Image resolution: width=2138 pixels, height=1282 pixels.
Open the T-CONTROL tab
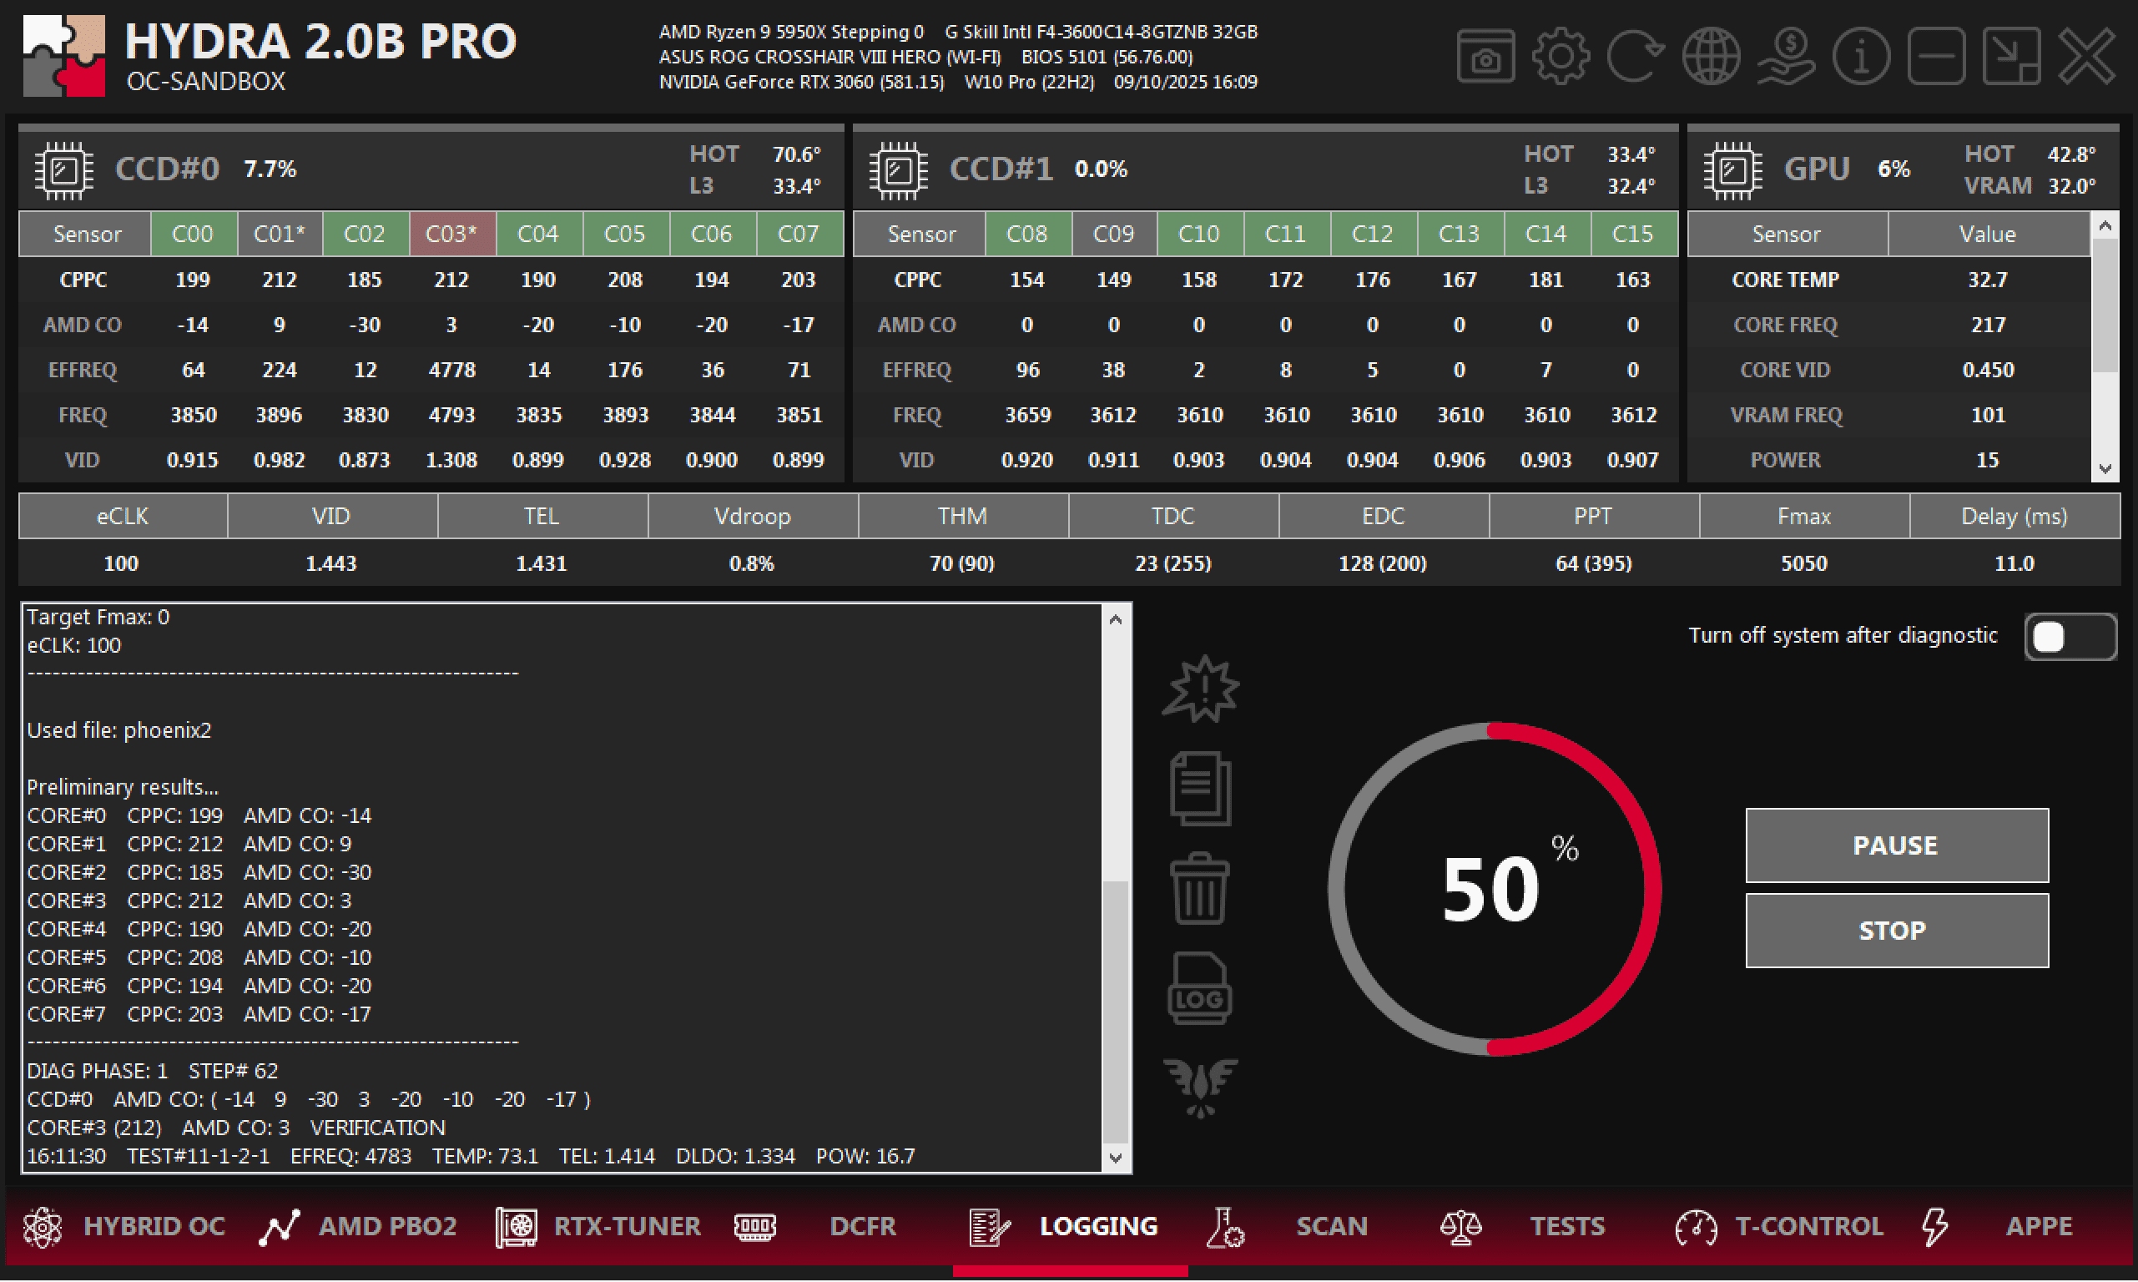1780,1227
